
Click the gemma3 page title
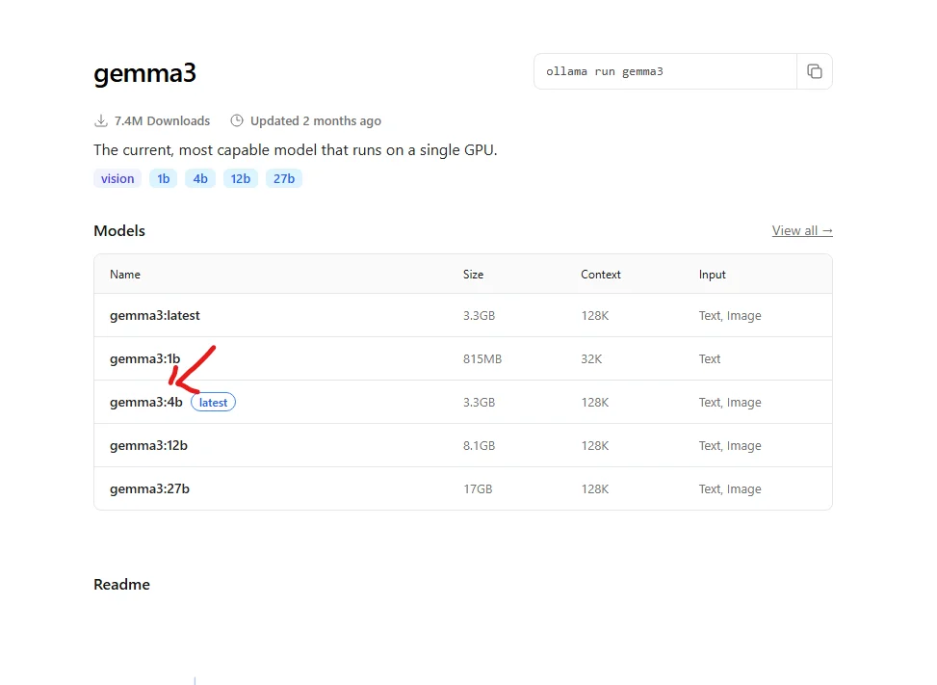point(144,73)
